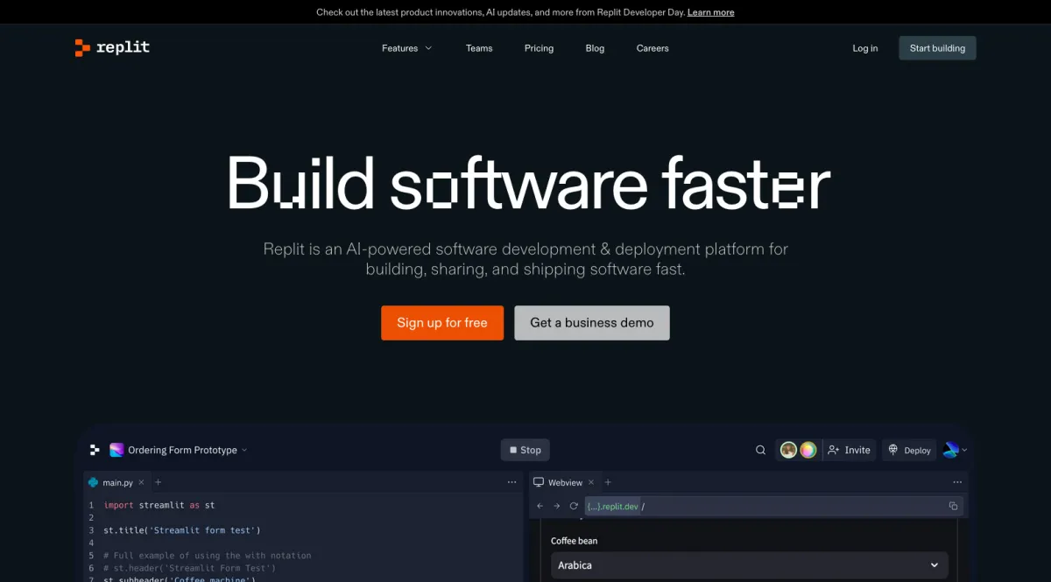
Task: Click the Coffee bean label
Action: click(574, 541)
